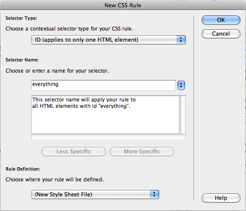Expand the selector name suggestions arrow button
This screenshot has height=211, width=246.
point(181,85)
